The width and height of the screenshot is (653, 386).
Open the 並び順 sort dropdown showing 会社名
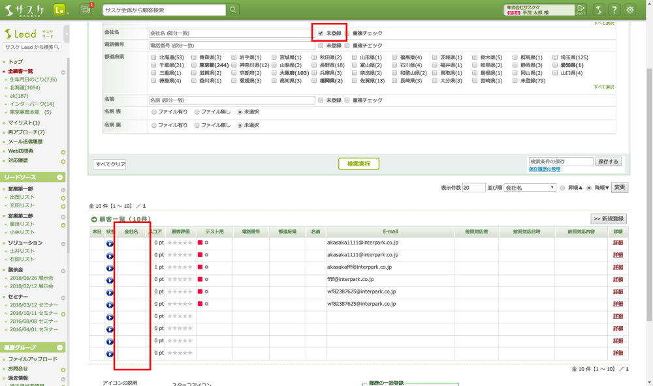pyautogui.click(x=525, y=188)
